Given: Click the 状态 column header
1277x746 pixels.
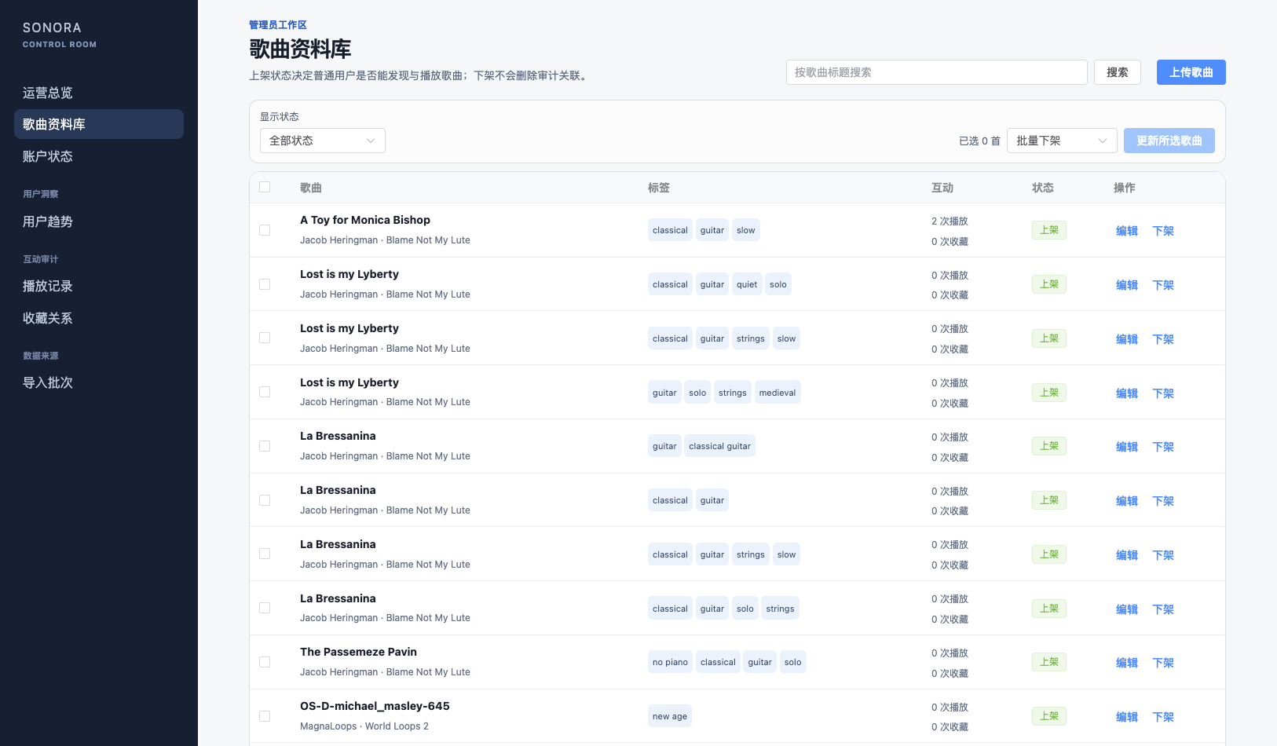Looking at the screenshot, I should 1043,188.
